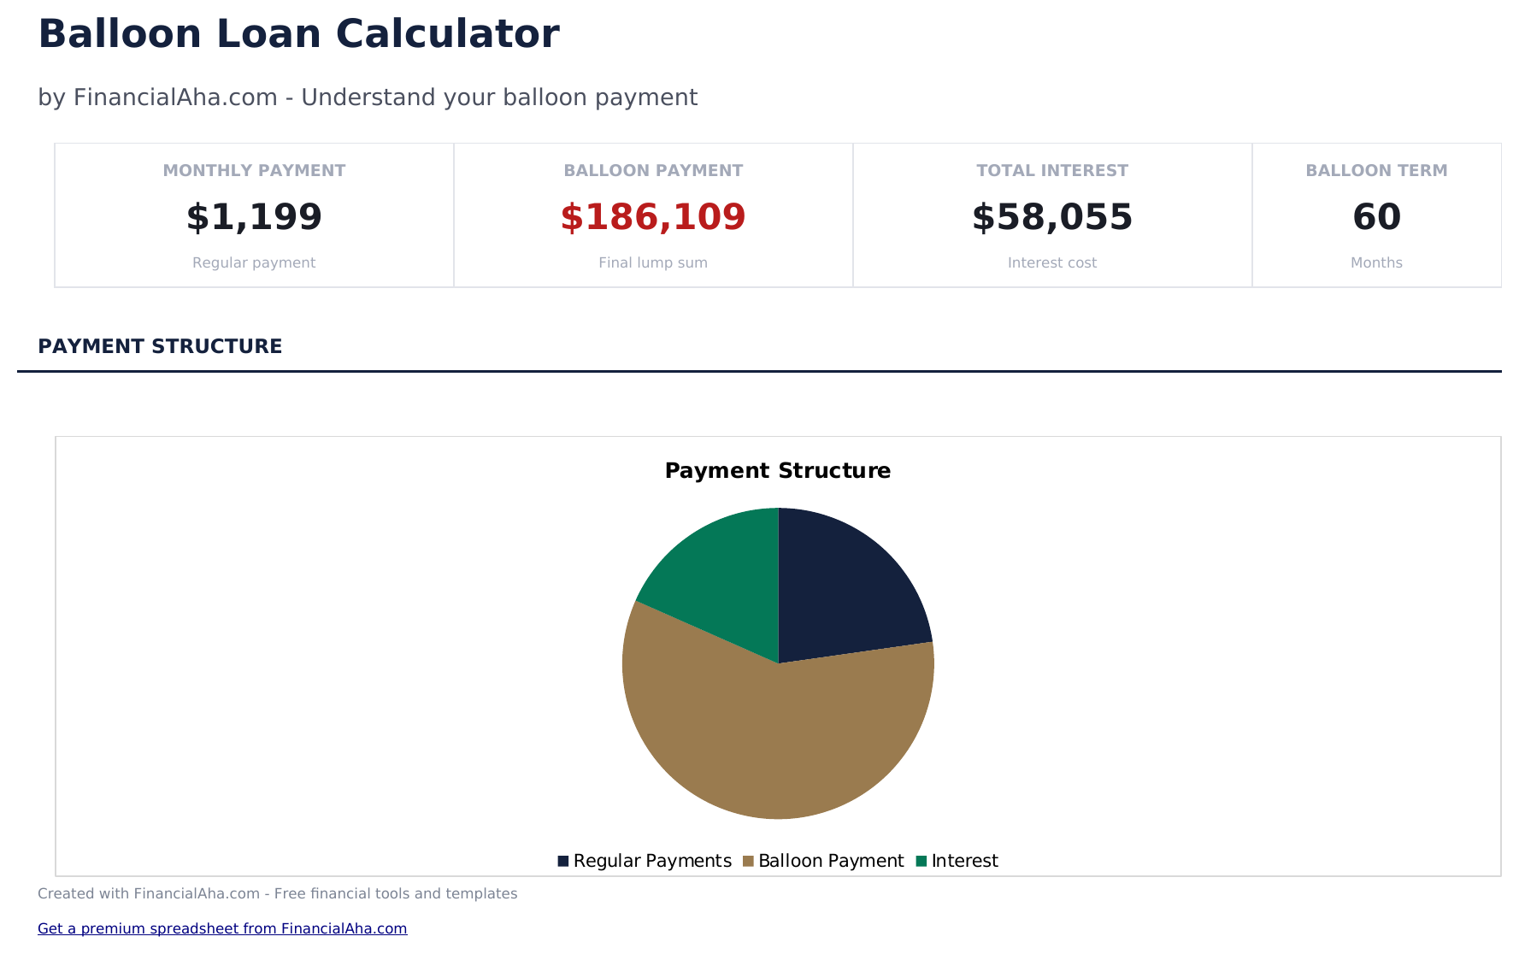Open the premium spreadsheet link from FinancialAha.com
Viewport: 1519px width, 954px height.
[x=222, y=928]
